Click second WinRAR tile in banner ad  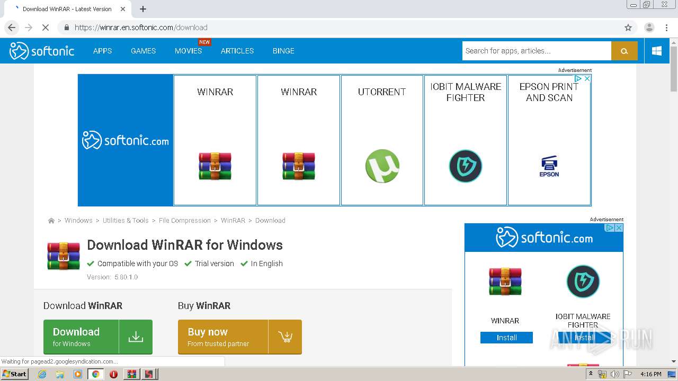(299, 140)
